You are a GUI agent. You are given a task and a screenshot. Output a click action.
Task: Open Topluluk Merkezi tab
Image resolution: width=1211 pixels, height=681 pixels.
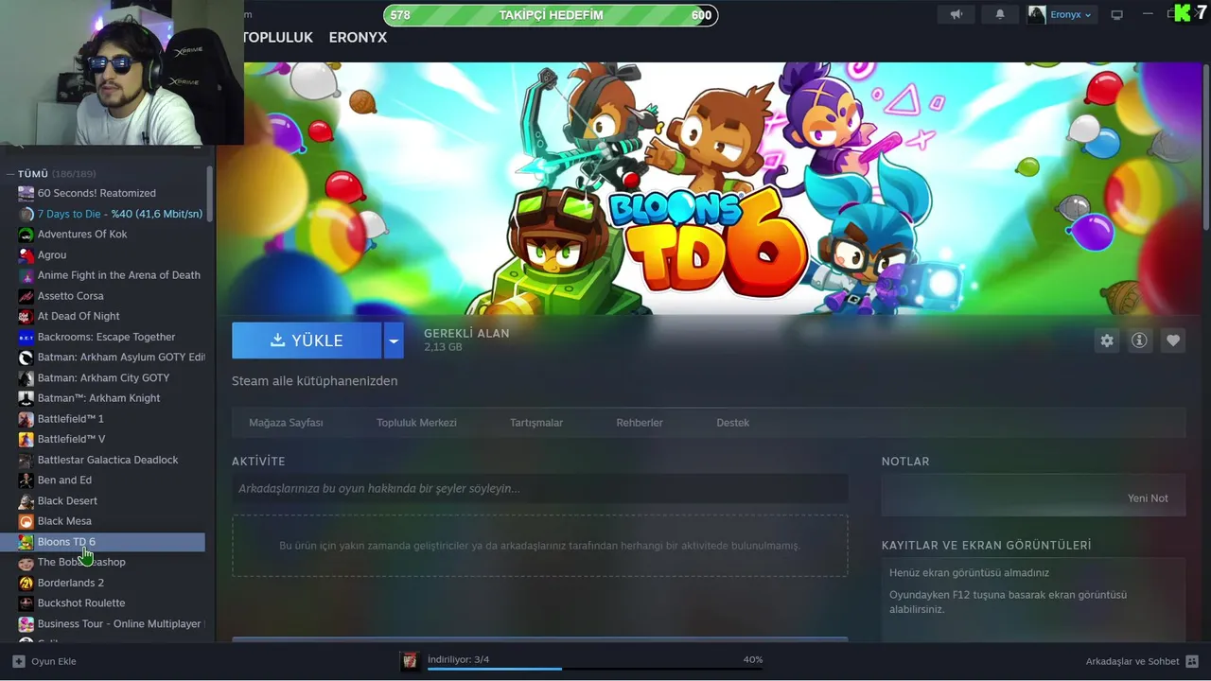[x=416, y=423]
